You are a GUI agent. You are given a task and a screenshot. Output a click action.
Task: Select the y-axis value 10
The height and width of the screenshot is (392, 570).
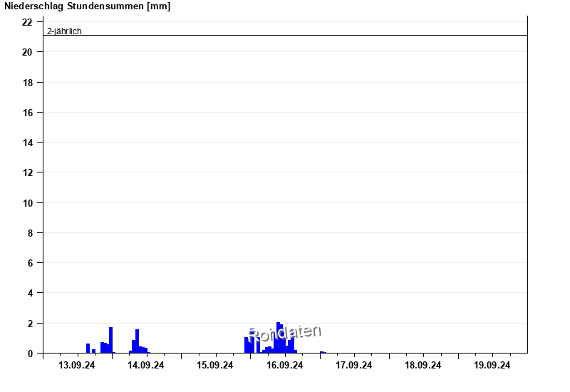coord(27,203)
